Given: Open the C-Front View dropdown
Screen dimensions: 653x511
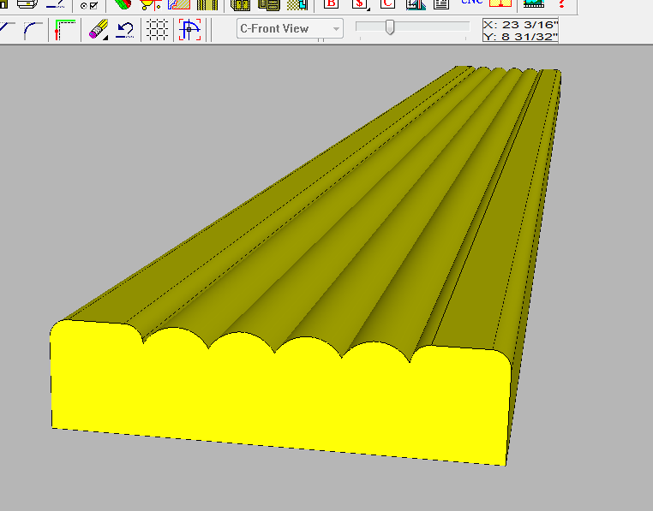Looking at the screenshot, I should coord(290,28).
